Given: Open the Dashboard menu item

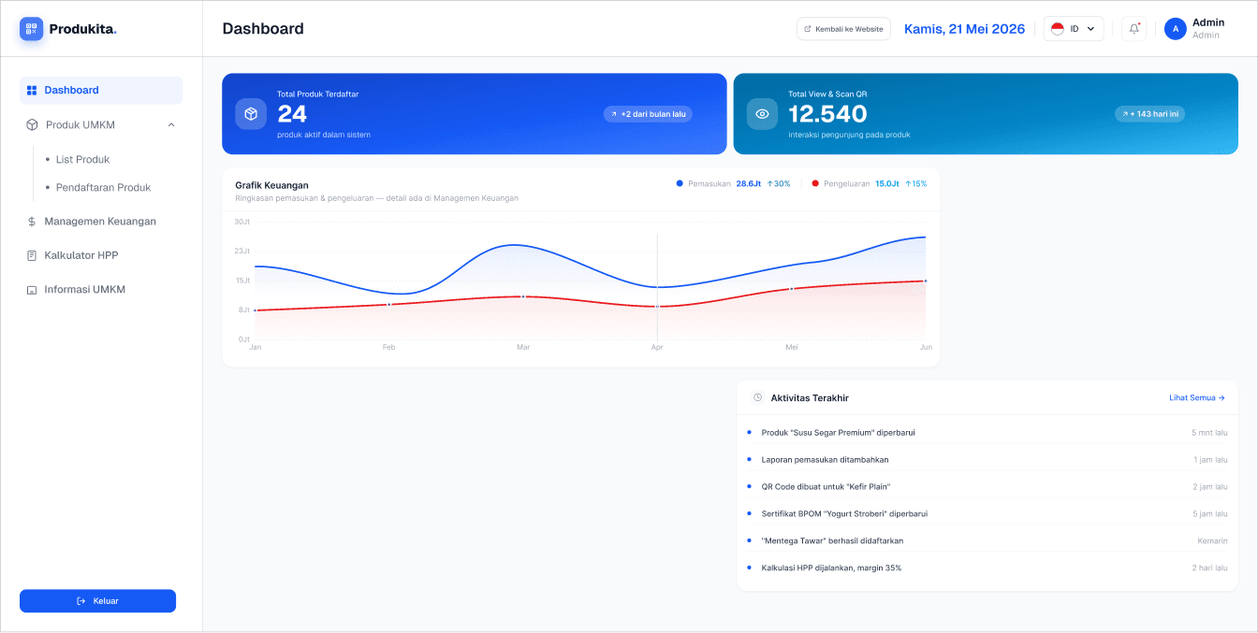Looking at the screenshot, I should (x=101, y=91).
